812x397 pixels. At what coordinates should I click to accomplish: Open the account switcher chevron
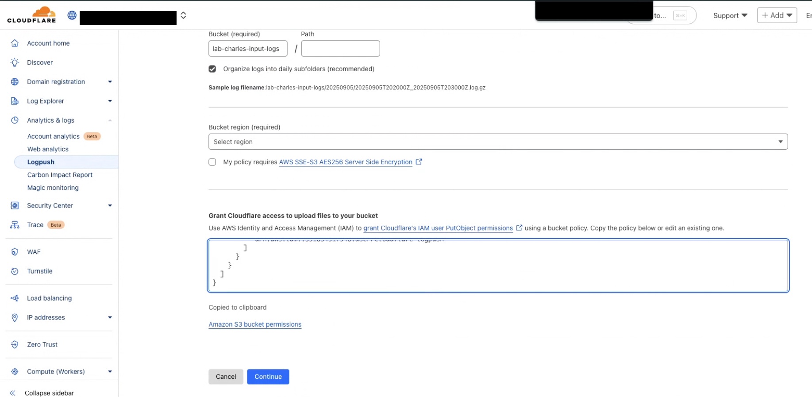click(x=183, y=15)
